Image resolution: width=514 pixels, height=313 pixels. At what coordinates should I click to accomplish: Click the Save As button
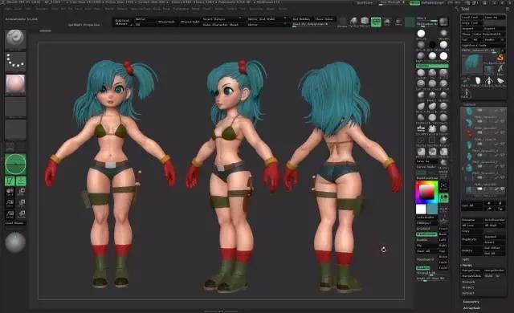click(495, 17)
